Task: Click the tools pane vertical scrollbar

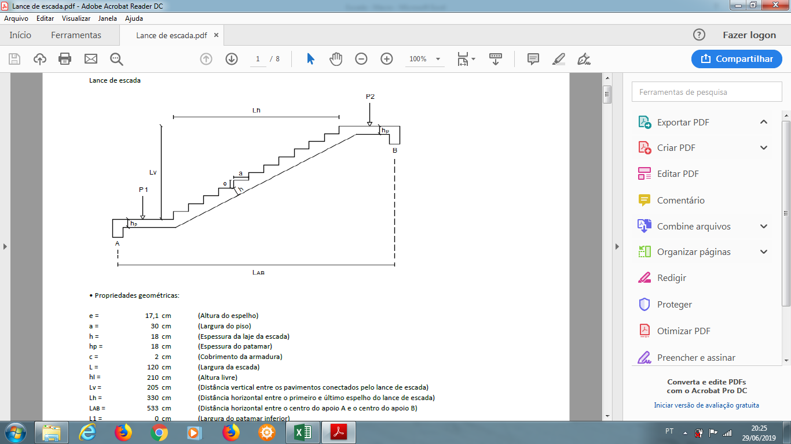Action: (786, 213)
